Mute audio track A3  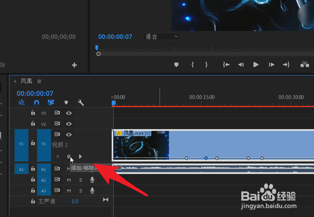pos(69,191)
